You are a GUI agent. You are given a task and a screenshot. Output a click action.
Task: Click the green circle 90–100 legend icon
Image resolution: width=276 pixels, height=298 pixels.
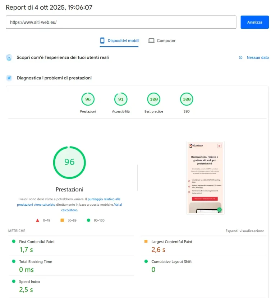pyautogui.click(x=88, y=220)
